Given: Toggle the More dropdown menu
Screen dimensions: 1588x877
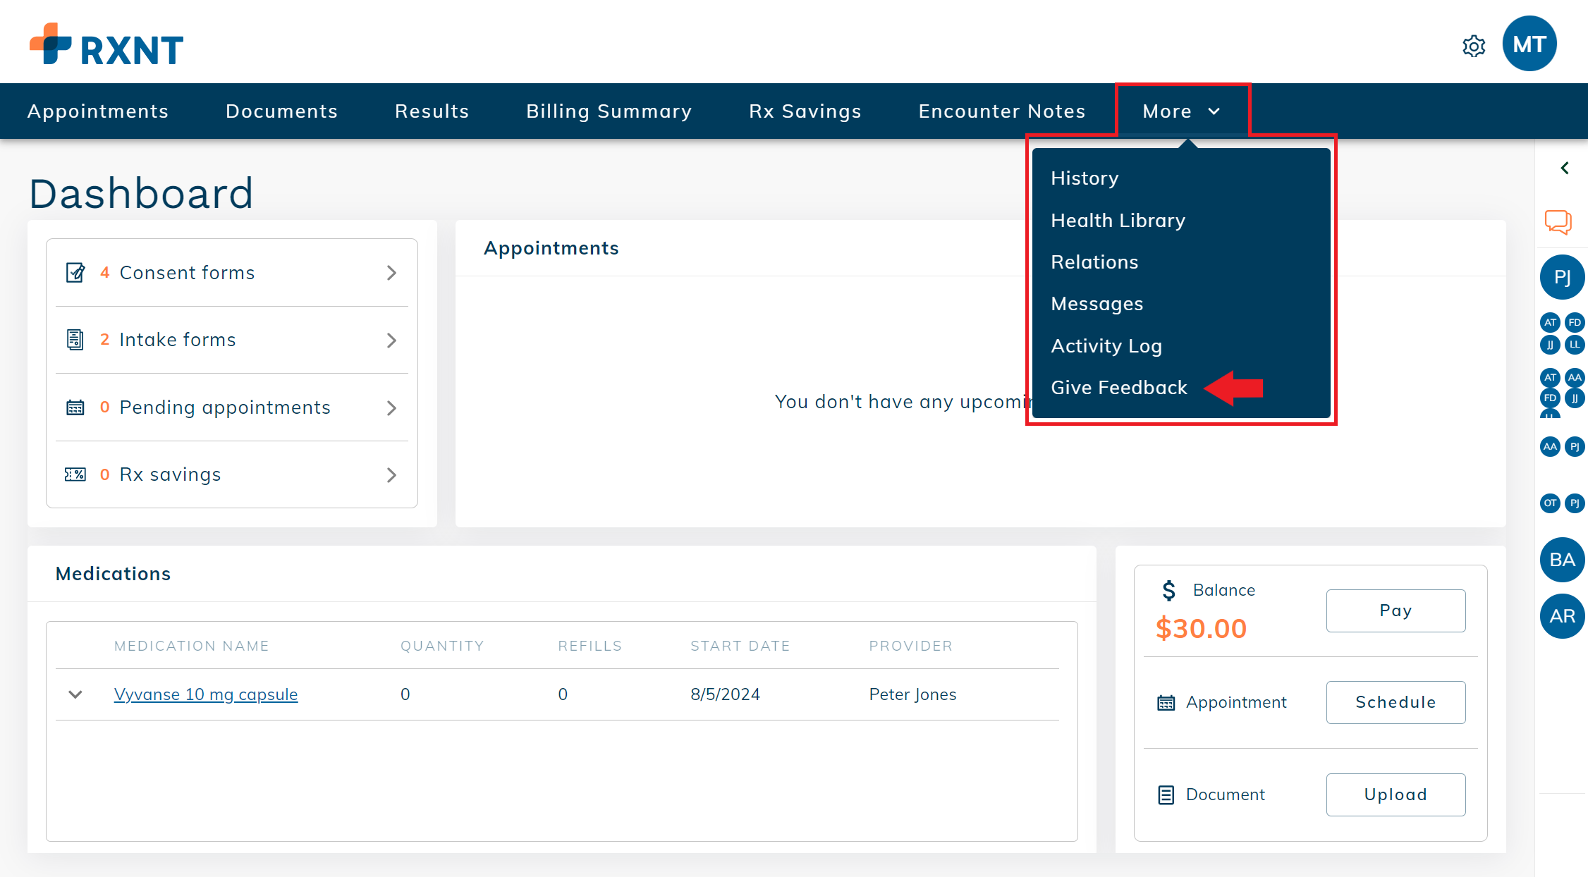Looking at the screenshot, I should click(x=1182, y=111).
